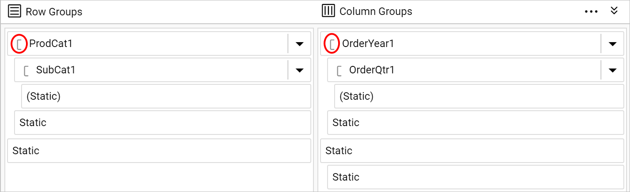630x192 pixels.
Task: Select the Static row below SubCat1 group
Action: point(163,123)
